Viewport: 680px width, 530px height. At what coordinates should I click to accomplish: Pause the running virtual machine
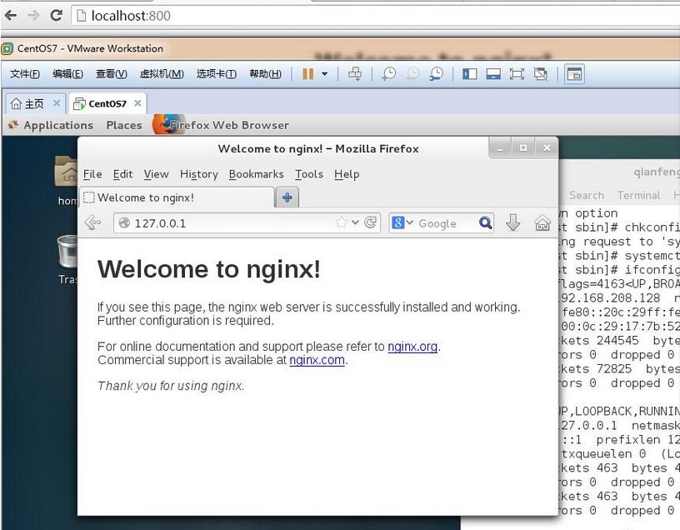308,73
